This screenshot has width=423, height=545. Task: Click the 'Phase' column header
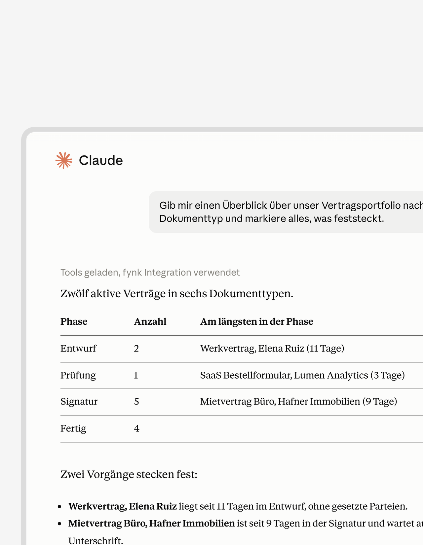[x=74, y=321]
